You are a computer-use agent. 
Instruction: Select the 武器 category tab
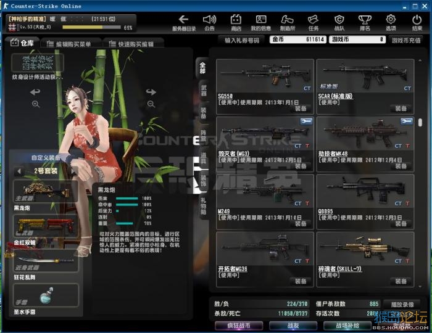pos(203,90)
